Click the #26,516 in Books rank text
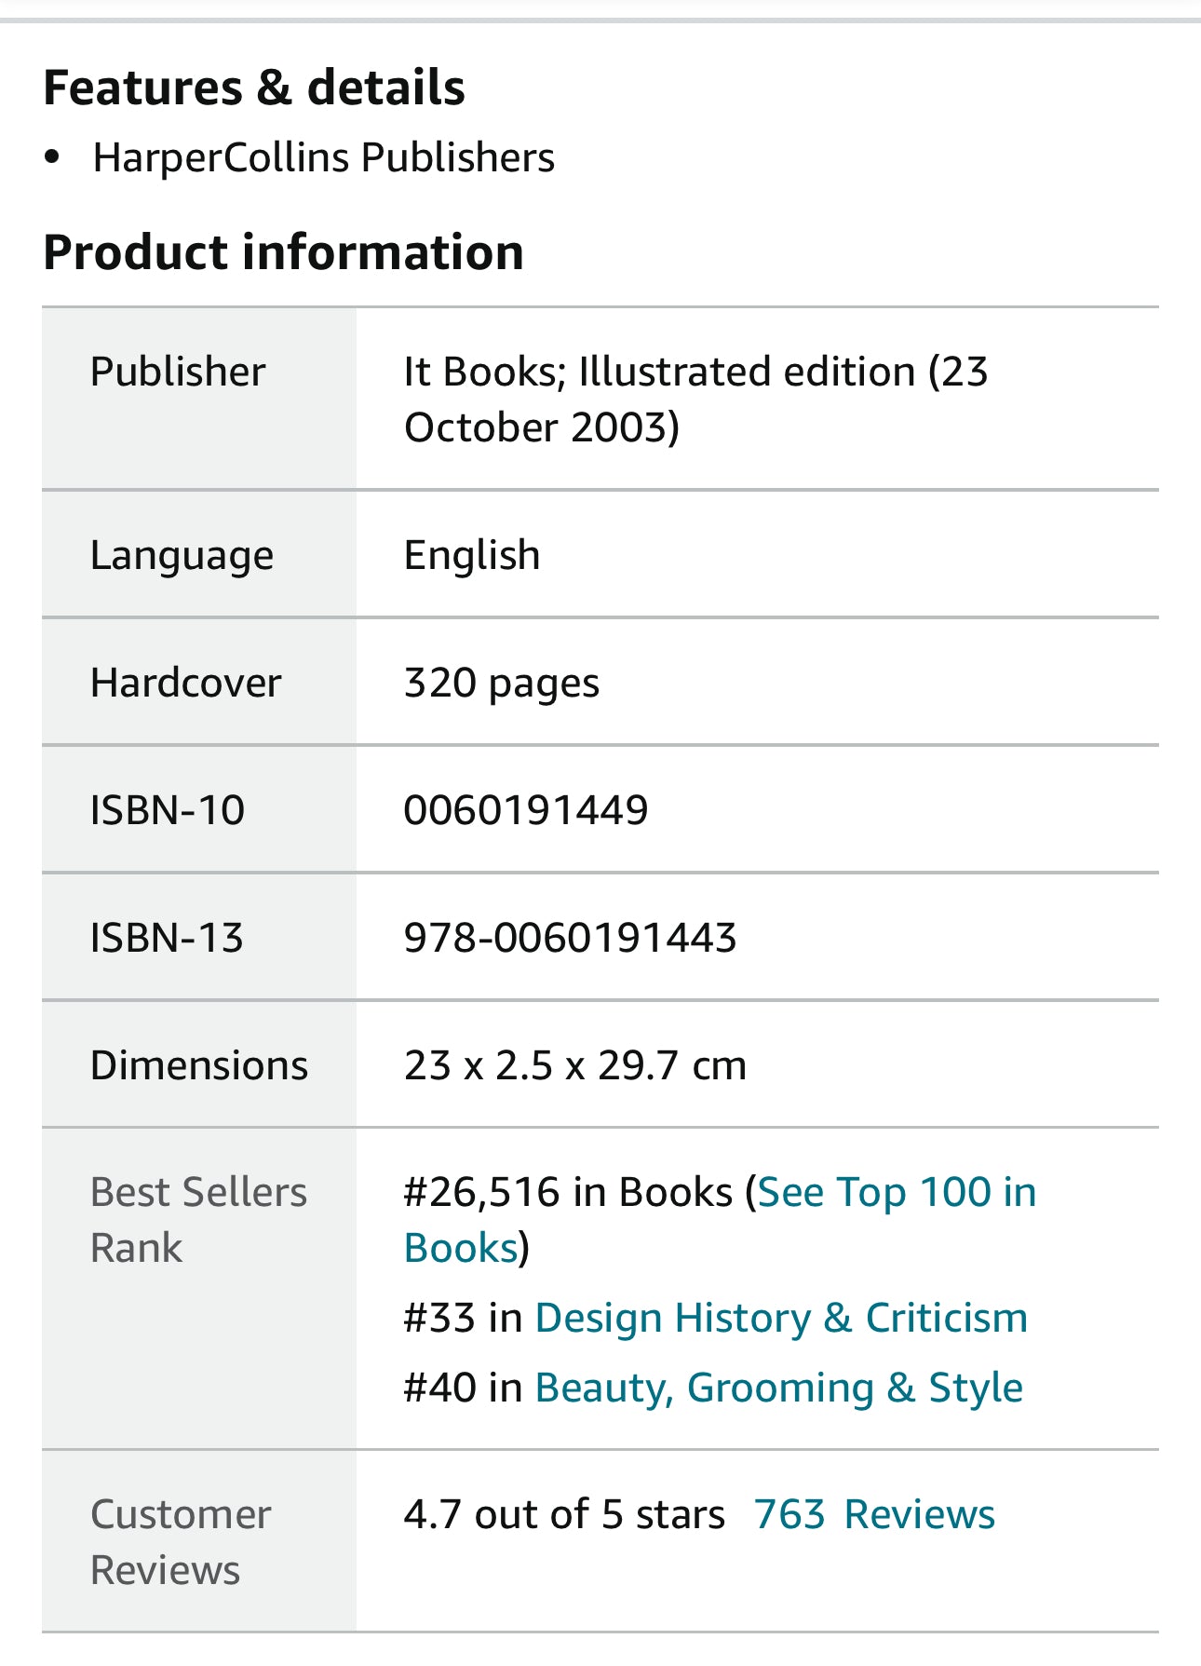This screenshot has height=1666, width=1201. pos(568,1193)
